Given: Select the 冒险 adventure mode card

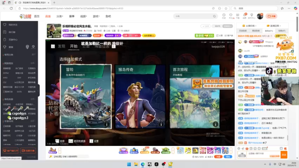Looking at the screenshot, I should click(x=86, y=97).
